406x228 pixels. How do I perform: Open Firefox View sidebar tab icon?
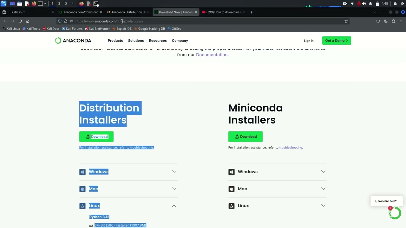[x=4, y=12]
